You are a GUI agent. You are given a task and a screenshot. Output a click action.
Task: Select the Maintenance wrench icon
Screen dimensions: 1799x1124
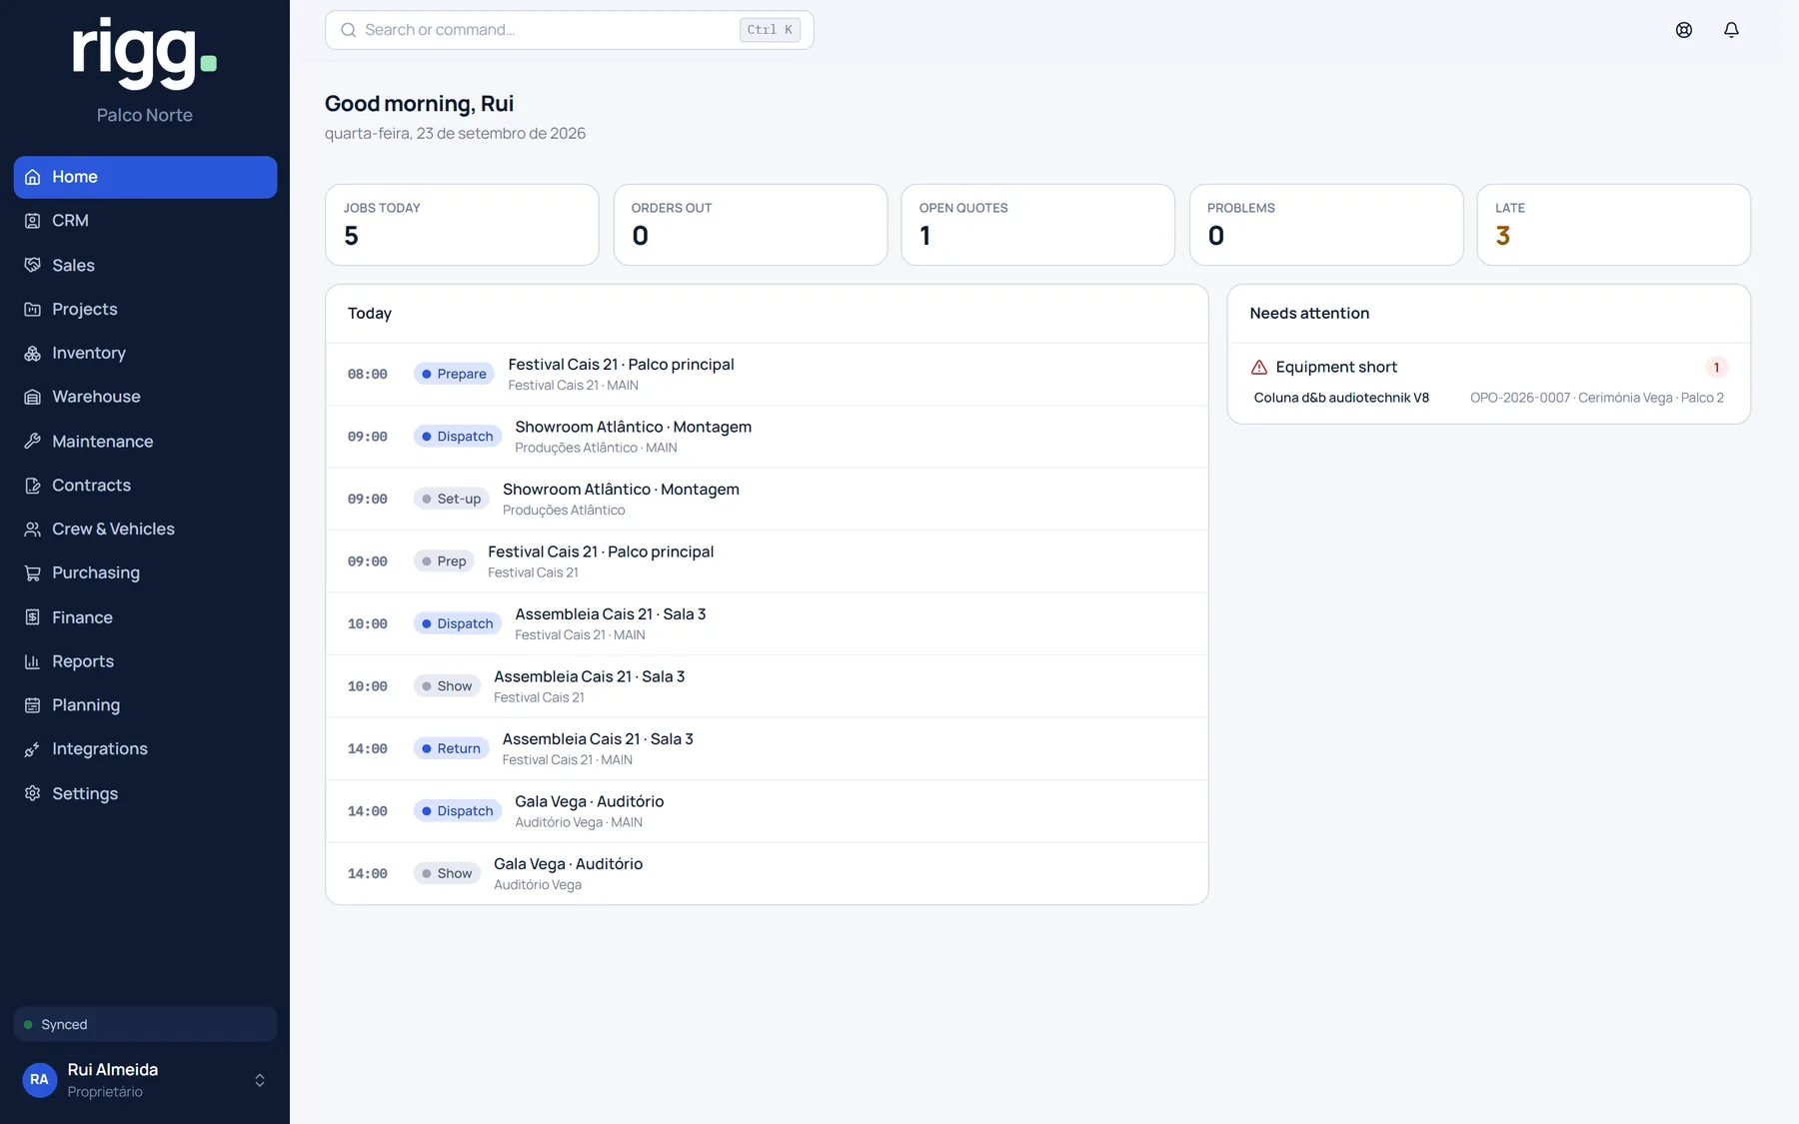tap(33, 441)
